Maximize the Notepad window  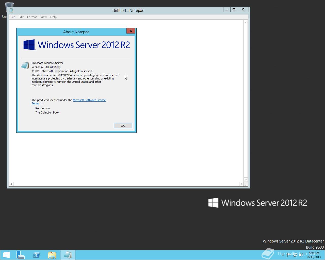tap(234, 9)
